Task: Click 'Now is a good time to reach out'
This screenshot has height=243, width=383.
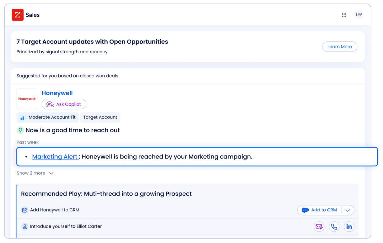Action: 73,130
